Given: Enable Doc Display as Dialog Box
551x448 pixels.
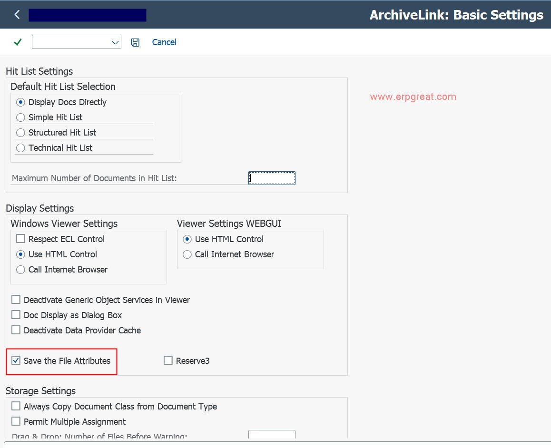Looking at the screenshot, I should (x=16, y=315).
